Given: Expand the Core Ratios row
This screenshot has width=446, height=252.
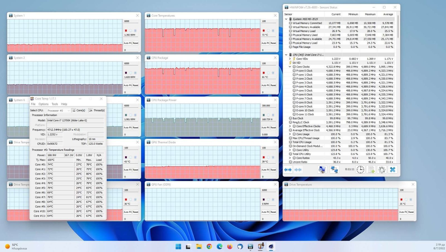Looking at the screenshot, I should coord(290,158).
